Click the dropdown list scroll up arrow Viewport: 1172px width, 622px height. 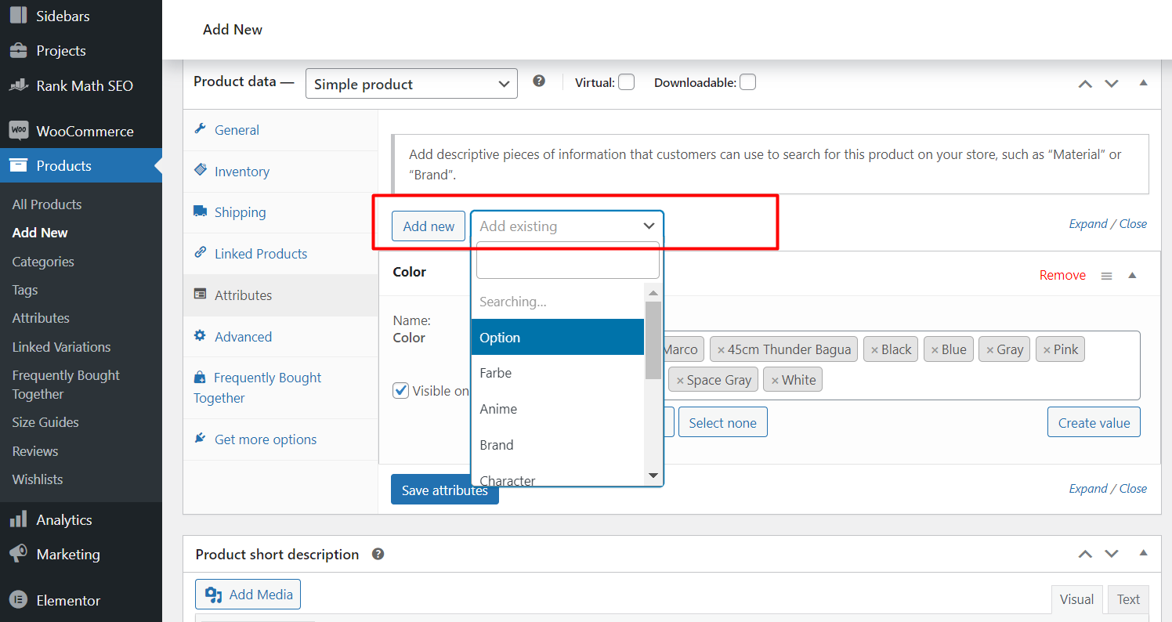(x=653, y=293)
